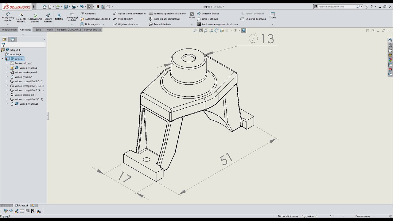This screenshot has height=221, width=393.
Task: Click Polecenia wyszukiwania search box
Action: pyautogui.click(x=337, y=6)
